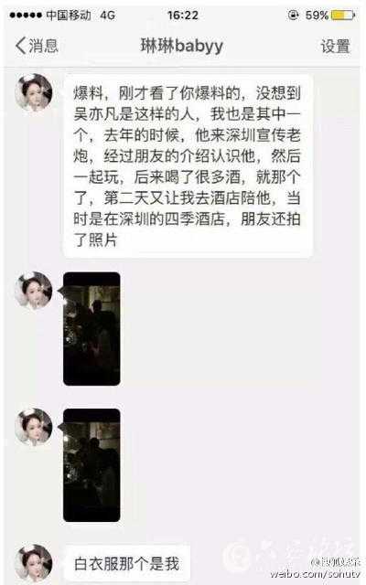Open avatar next to the second dark photo
Image resolution: width=366 pixels, height=585 pixels.
click(x=34, y=427)
